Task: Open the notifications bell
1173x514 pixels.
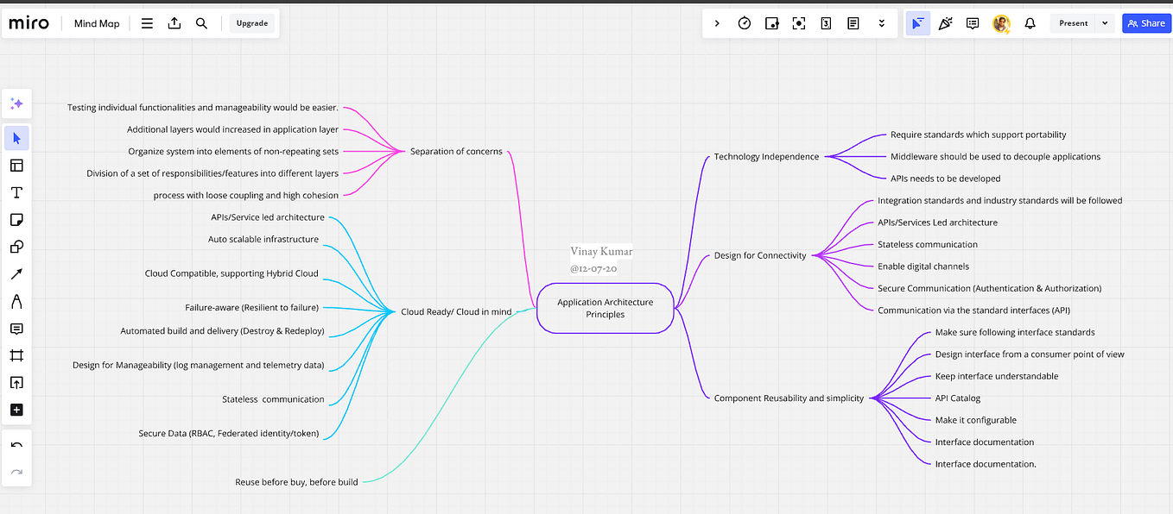Action: (x=1030, y=23)
